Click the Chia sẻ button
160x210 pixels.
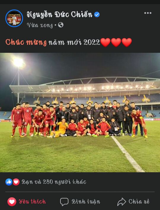(133, 201)
